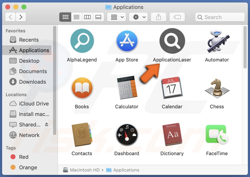Click the Locations section header

coord(16,95)
